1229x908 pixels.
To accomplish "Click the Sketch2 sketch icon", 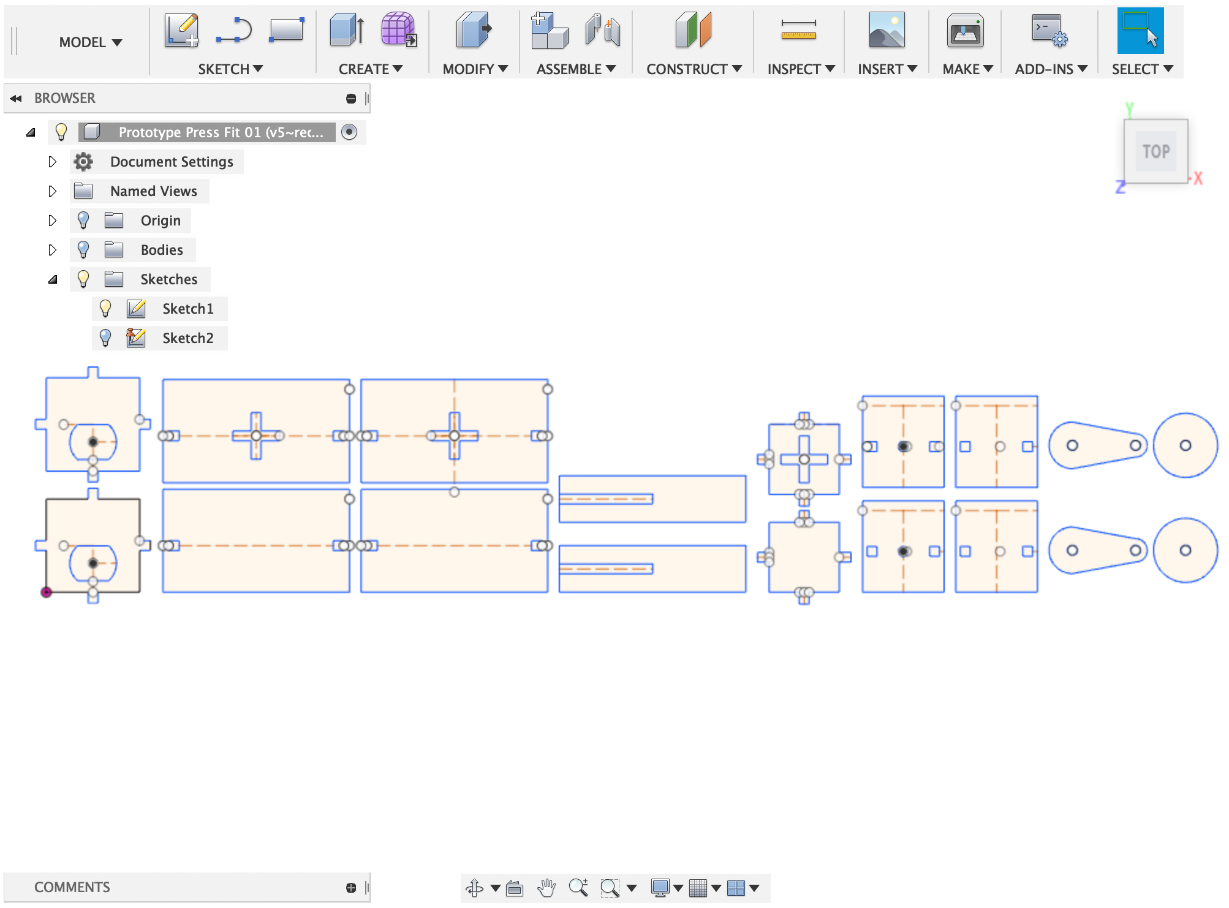I will (x=136, y=338).
